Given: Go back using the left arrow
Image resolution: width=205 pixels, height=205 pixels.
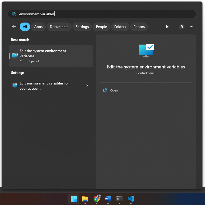Looking at the screenshot, I should tap(14, 27).
